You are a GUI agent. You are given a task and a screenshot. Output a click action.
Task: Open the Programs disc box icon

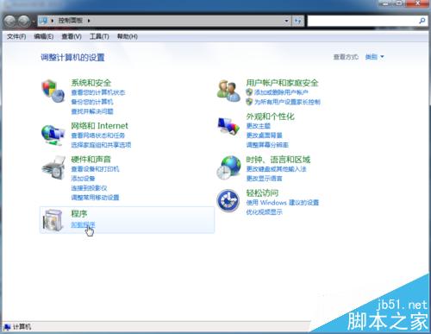tap(53, 220)
